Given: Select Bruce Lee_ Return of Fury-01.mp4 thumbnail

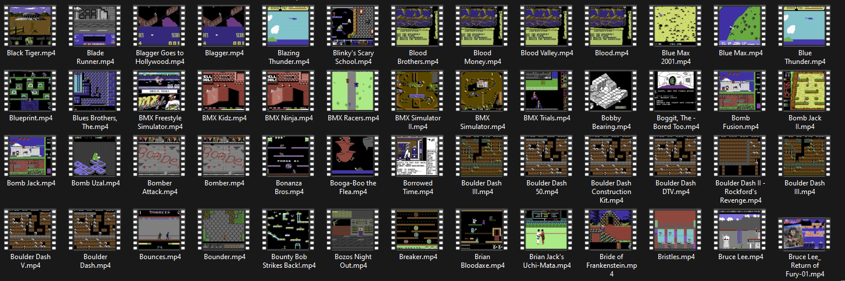Looking at the screenshot, I should 805,233.
